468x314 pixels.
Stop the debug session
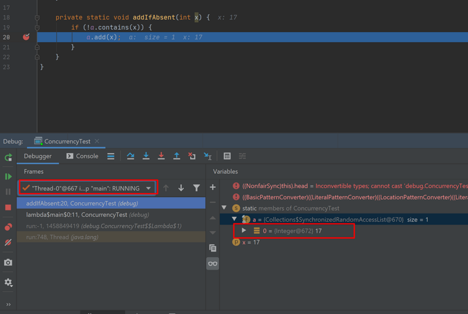pyautogui.click(x=8, y=208)
